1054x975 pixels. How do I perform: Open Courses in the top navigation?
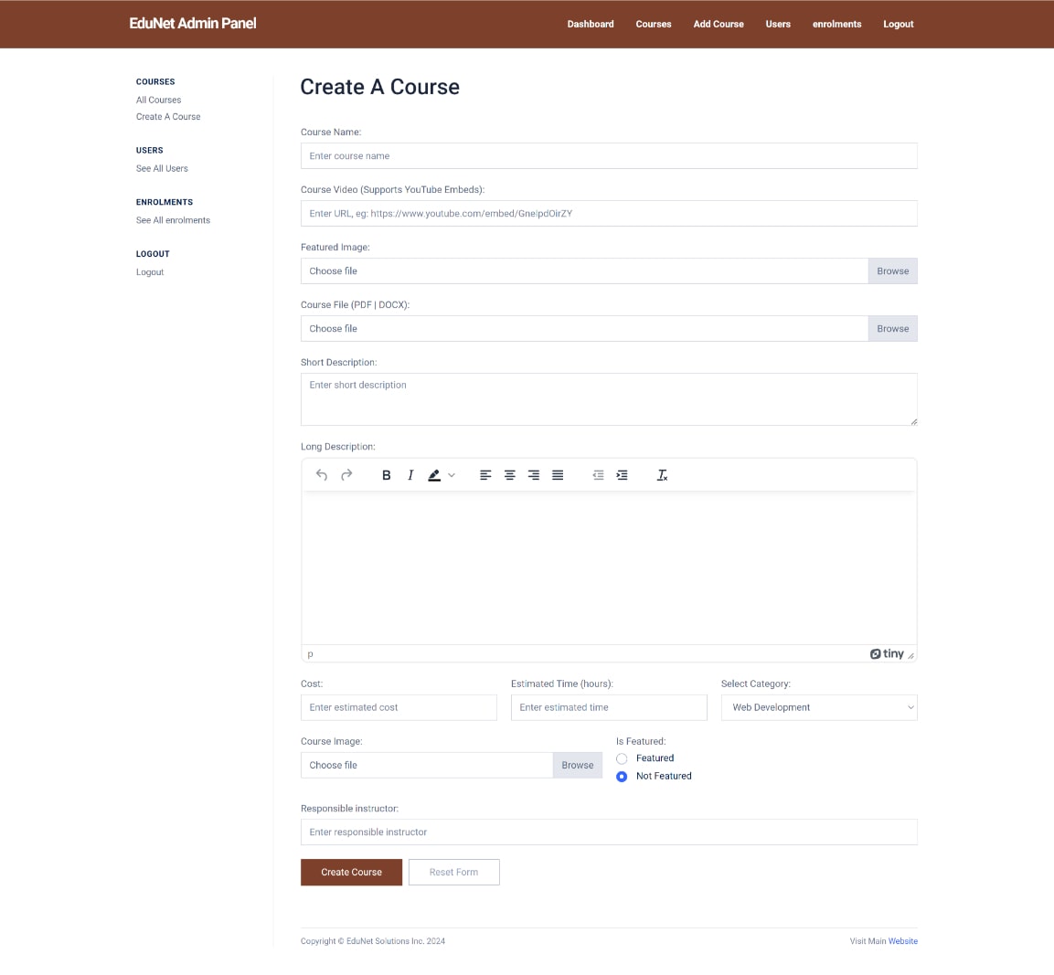654,24
